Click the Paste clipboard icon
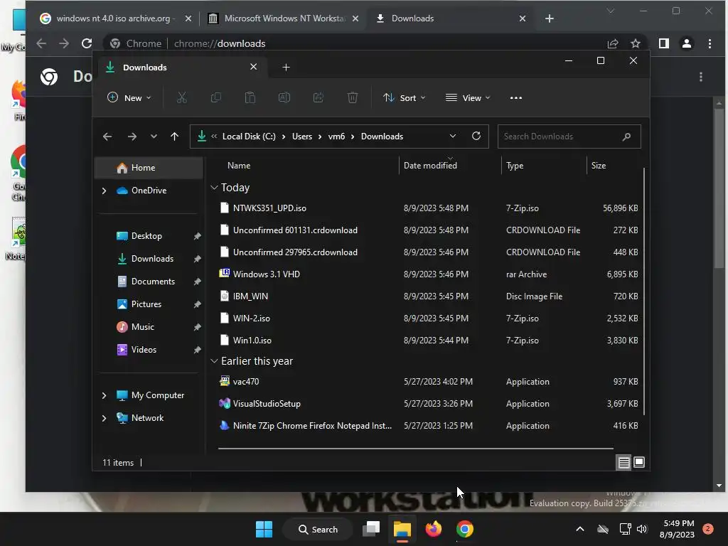Viewport: 728px width, 546px height. coord(250,98)
